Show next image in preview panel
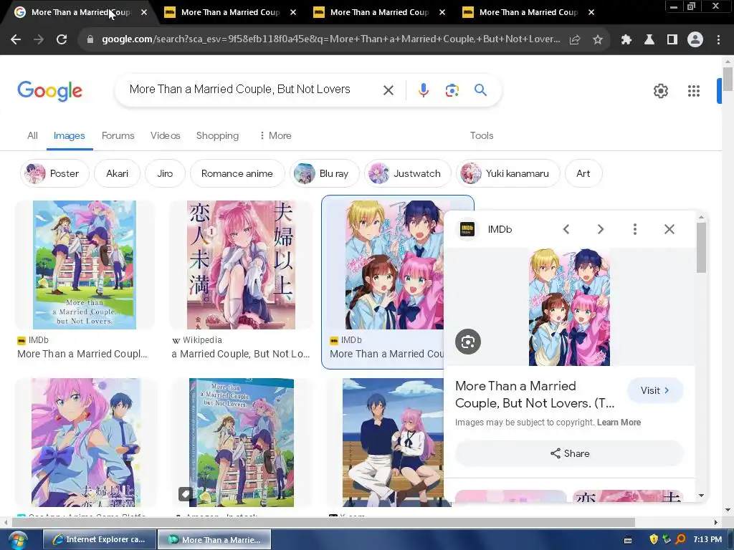The width and height of the screenshot is (734, 550). pyautogui.click(x=601, y=229)
